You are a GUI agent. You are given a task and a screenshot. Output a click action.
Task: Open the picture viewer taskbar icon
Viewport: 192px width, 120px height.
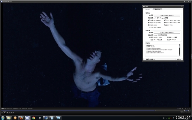click(x=58, y=118)
